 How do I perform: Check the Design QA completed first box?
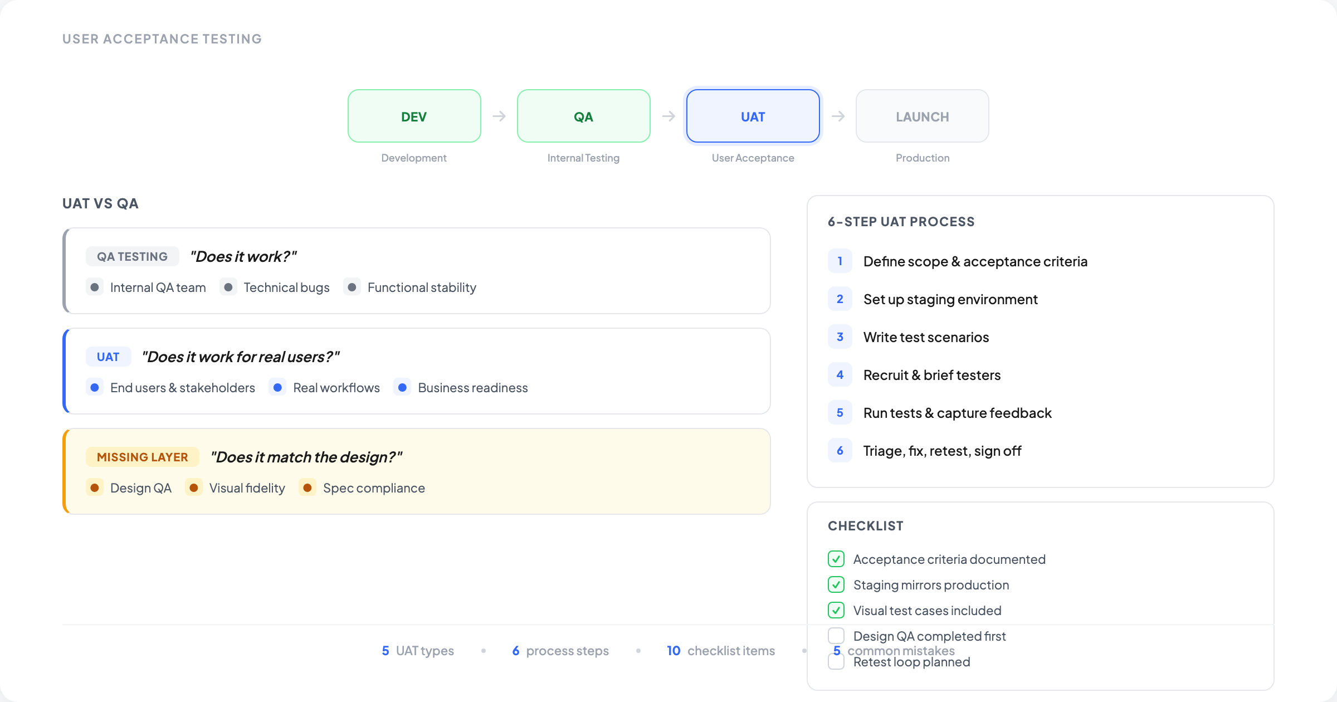(x=836, y=636)
